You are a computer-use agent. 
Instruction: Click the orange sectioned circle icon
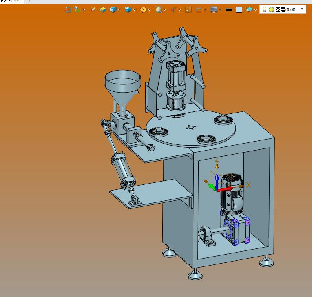pyautogui.click(x=143, y=9)
